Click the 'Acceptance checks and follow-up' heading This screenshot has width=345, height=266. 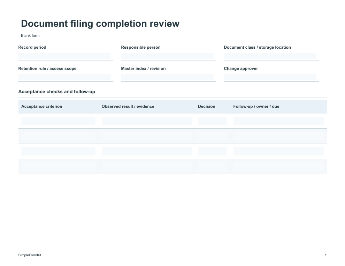[x=56, y=92]
